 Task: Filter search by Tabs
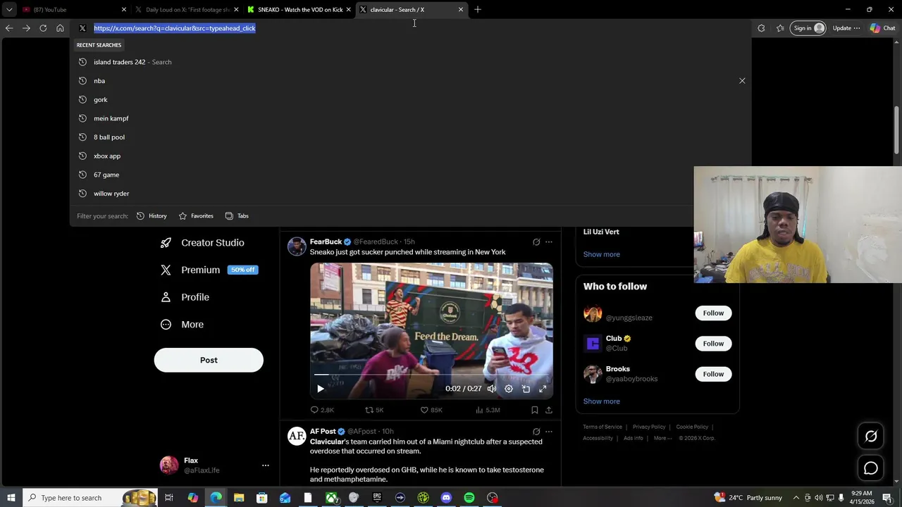pos(237,216)
